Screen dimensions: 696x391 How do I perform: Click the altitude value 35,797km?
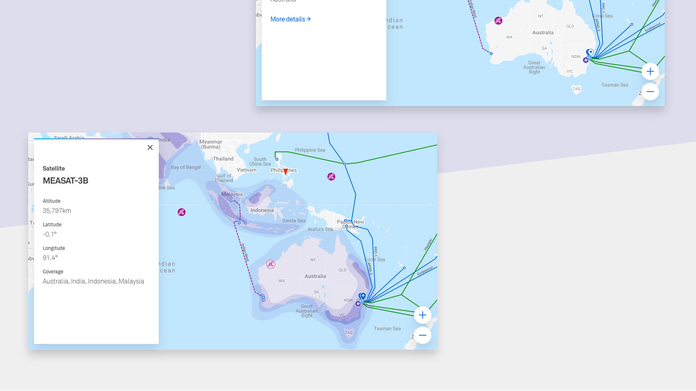point(57,211)
